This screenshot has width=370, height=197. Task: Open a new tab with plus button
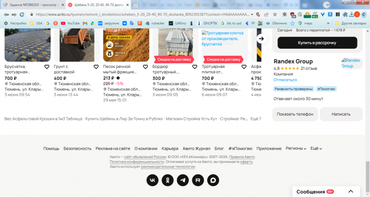tap(135, 5)
